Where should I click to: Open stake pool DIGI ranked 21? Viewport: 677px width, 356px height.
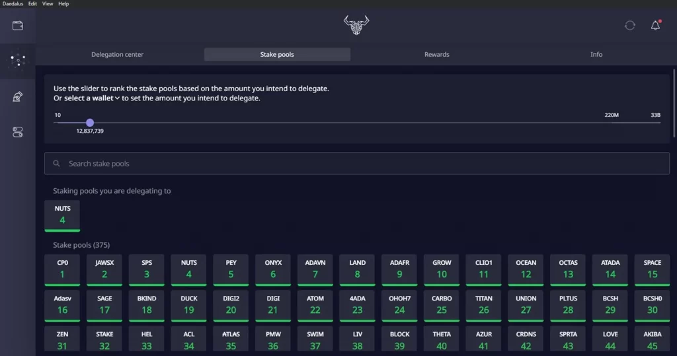point(273,306)
